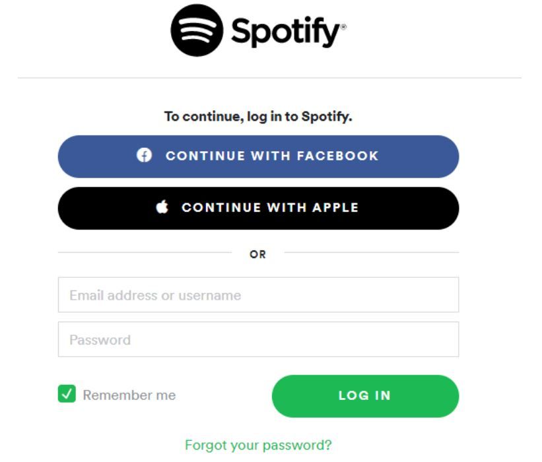Image resolution: width=542 pixels, height=462 pixels.
Task: Click the registered trademark symbol beside Spotify
Action: (343, 27)
